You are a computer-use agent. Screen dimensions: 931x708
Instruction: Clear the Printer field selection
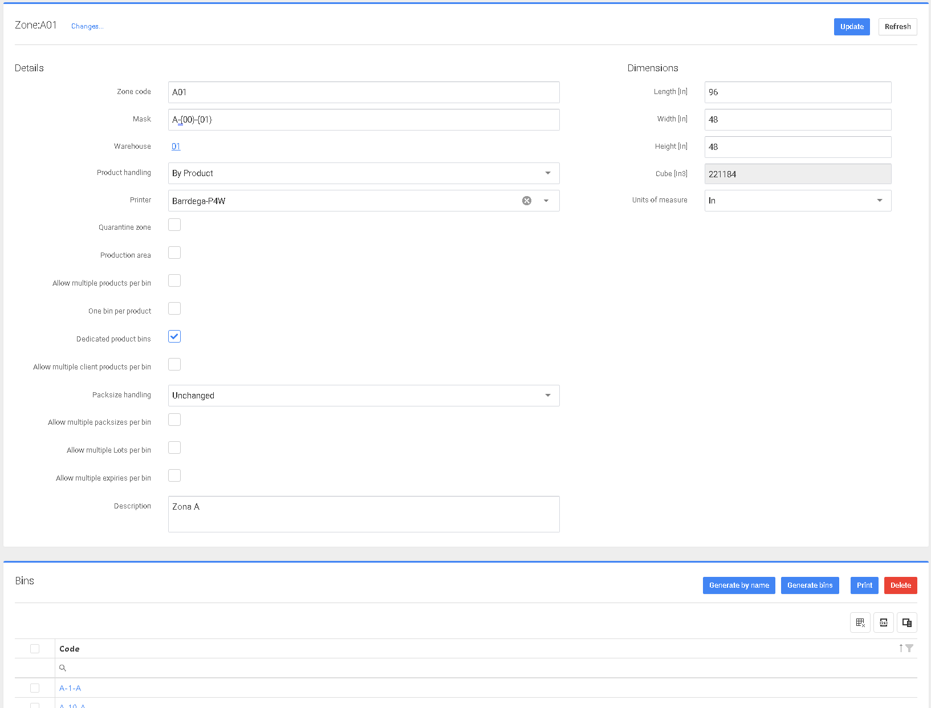[527, 201]
